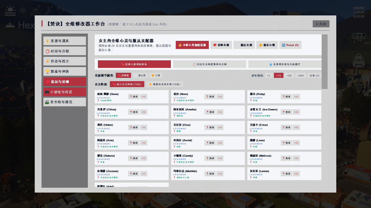Click the clock icon beside 时间与日程
Image resolution: width=371 pixels, height=208 pixels.
tap(47, 51)
